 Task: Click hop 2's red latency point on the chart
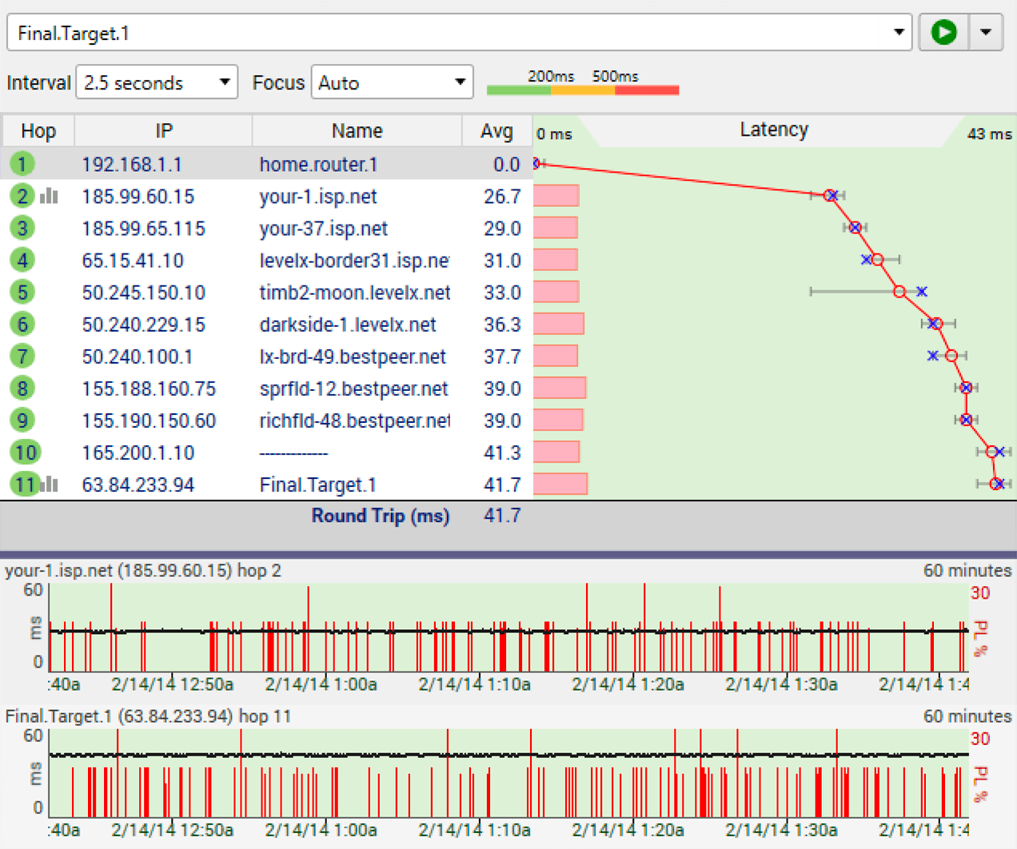click(831, 195)
